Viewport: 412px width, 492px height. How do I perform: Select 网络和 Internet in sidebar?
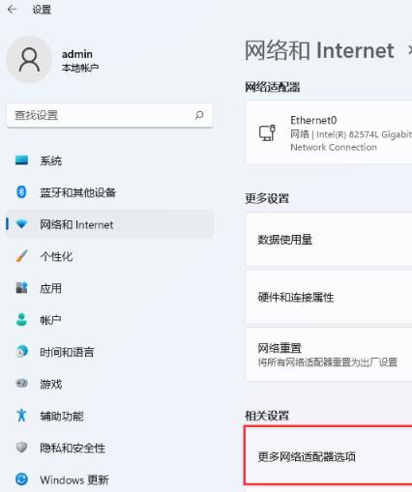pyautogui.click(x=109, y=224)
